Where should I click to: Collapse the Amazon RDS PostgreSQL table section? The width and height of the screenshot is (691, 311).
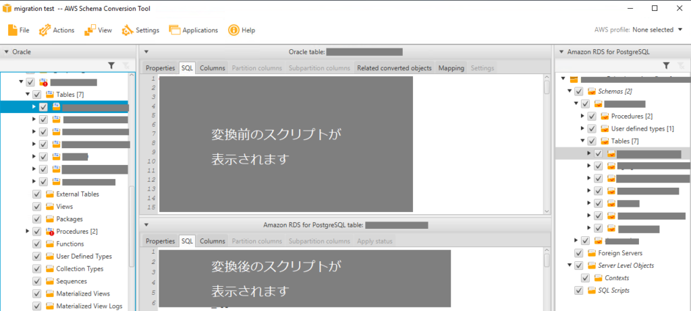tap(146, 225)
